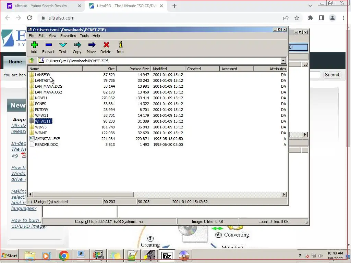The height and width of the screenshot is (263, 351).
Task: Click Home tab on UltraISO website
Action: 15,62
